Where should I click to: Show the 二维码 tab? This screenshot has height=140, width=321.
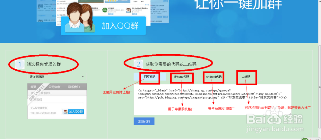246,77
